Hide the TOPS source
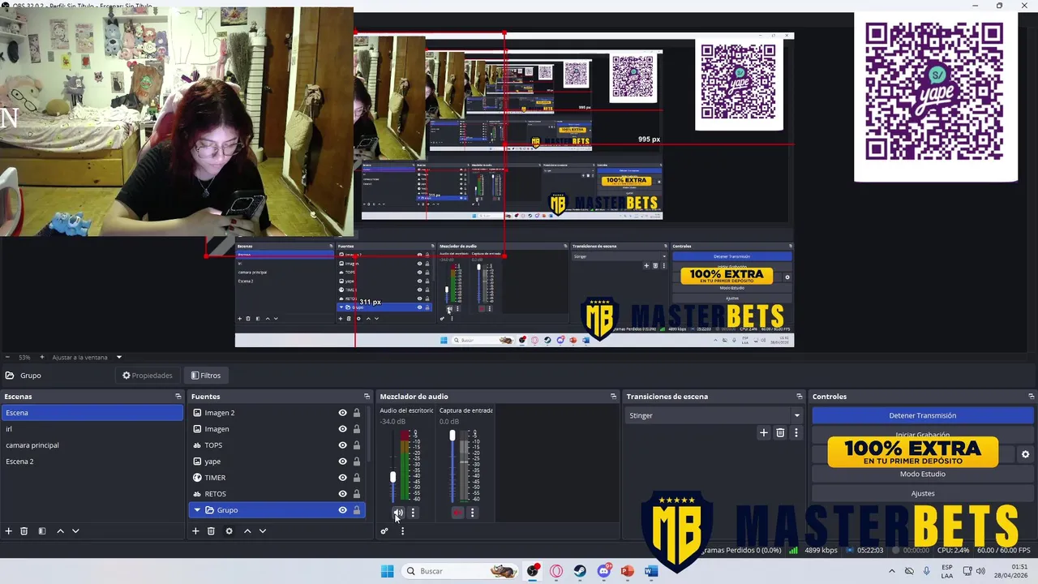 click(x=342, y=445)
